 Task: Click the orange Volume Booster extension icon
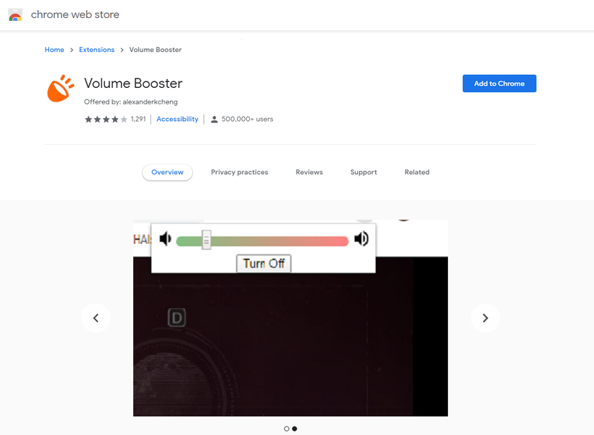tap(60, 89)
